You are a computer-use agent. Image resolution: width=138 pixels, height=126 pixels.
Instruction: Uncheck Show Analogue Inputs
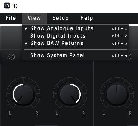coord(76,28)
